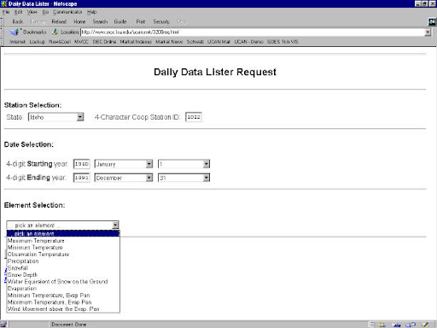Click the Coop Station ID input field
This screenshot has height=328, width=437.
[x=194, y=117]
